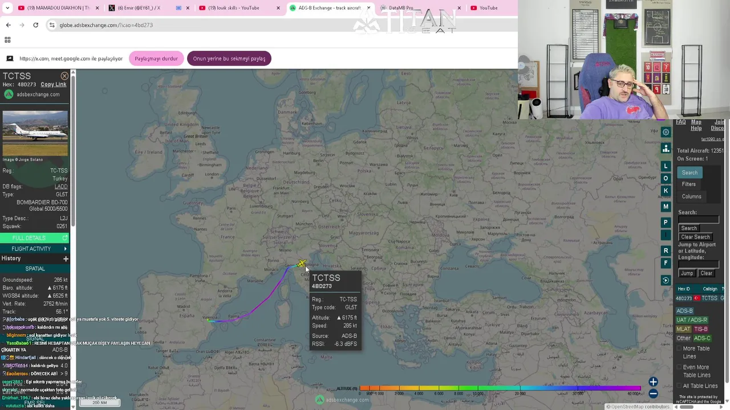This screenshot has height=410, width=730.
Task: Sort table by Hex ID column
Action: coord(684,289)
